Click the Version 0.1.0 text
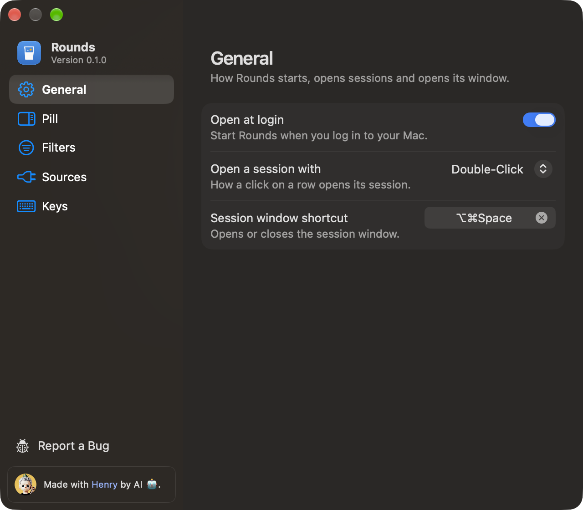The height and width of the screenshot is (510, 583). [x=79, y=60]
